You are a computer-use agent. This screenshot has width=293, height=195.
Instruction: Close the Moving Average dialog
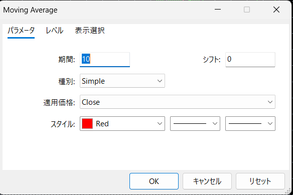tap(276, 10)
